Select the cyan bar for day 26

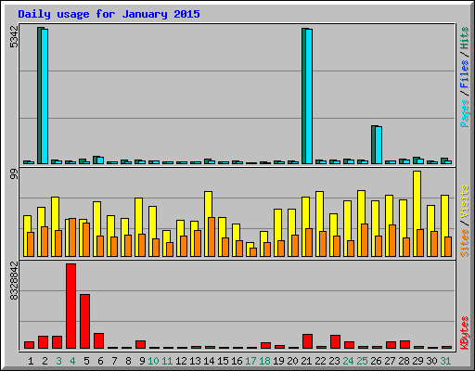point(379,145)
